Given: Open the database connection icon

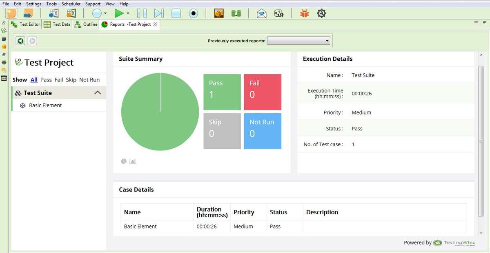Looking at the screenshot, I should (x=236, y=13).
